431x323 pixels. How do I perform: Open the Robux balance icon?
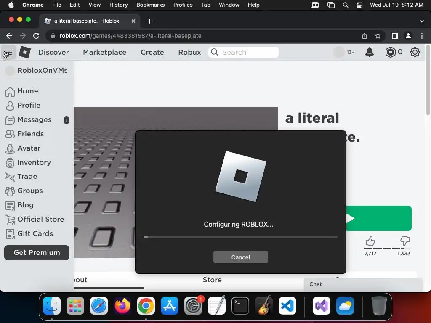coord(390,52)
